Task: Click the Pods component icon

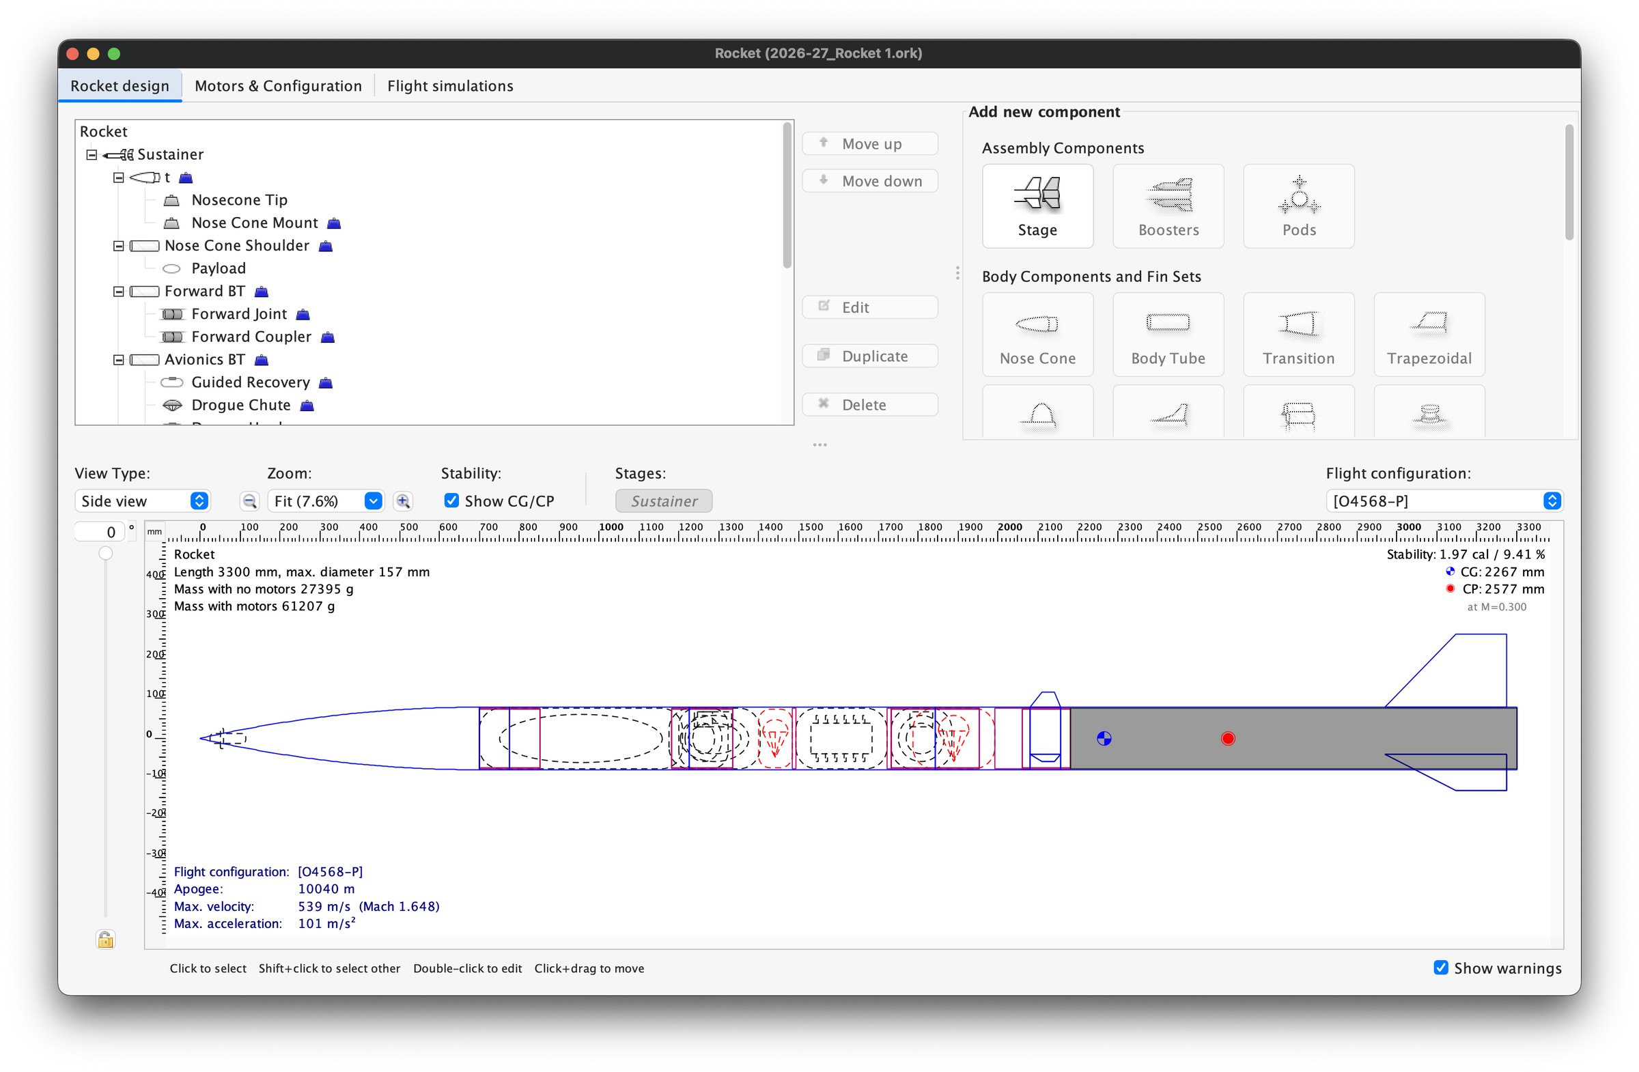Action: coord(1298,205)
